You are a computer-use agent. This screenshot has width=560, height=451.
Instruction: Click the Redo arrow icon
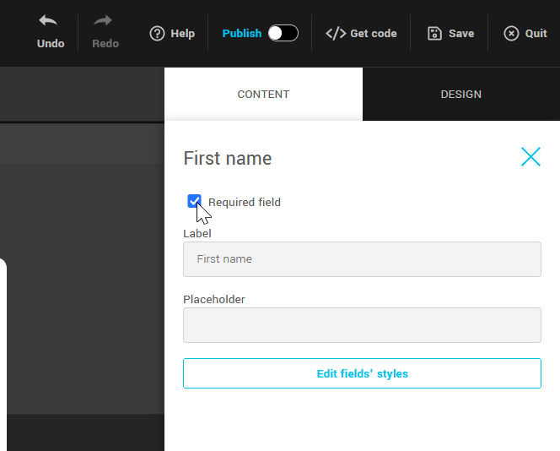pyautogui.click(x=105, y=21)
